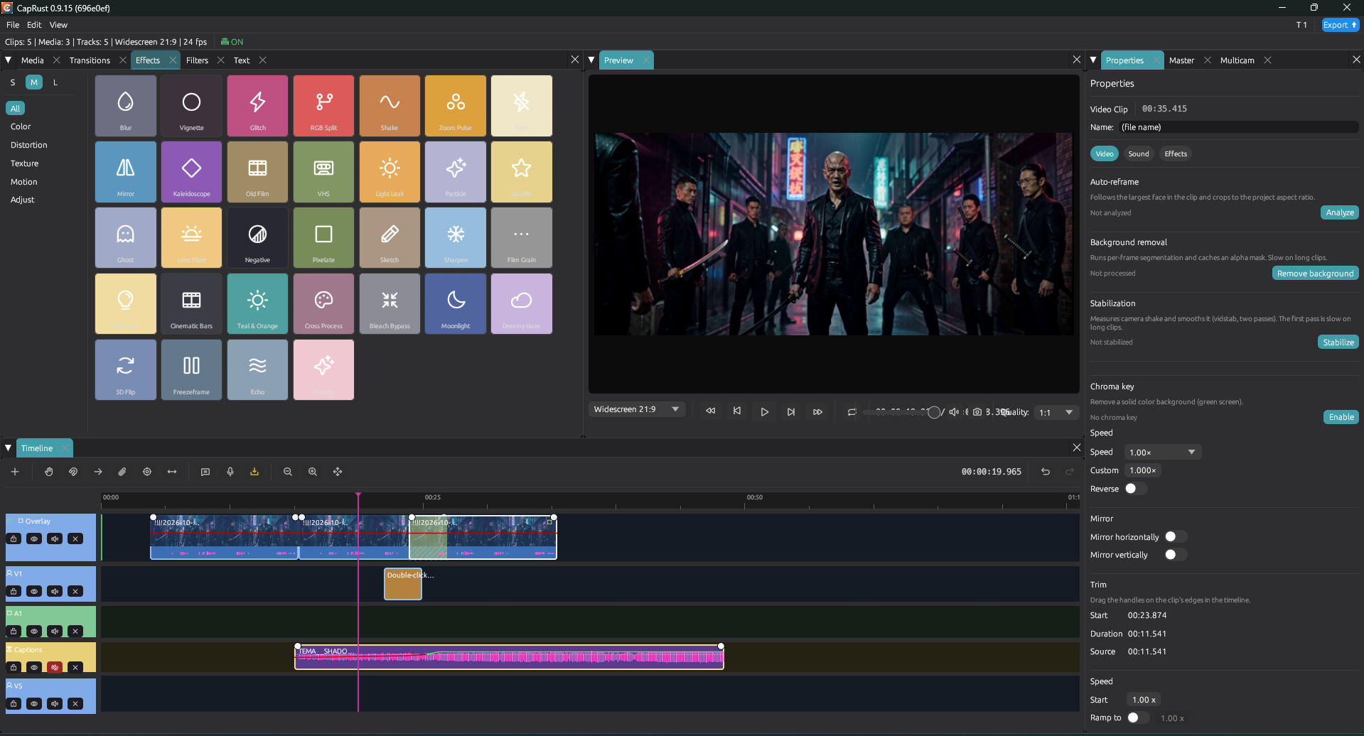Collapse the Properties panel triangle
Viewport: 1364px width, 736px height.
1093,60
